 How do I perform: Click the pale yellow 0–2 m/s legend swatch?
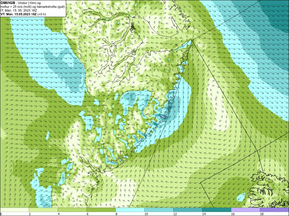click(x=14, y=210)
